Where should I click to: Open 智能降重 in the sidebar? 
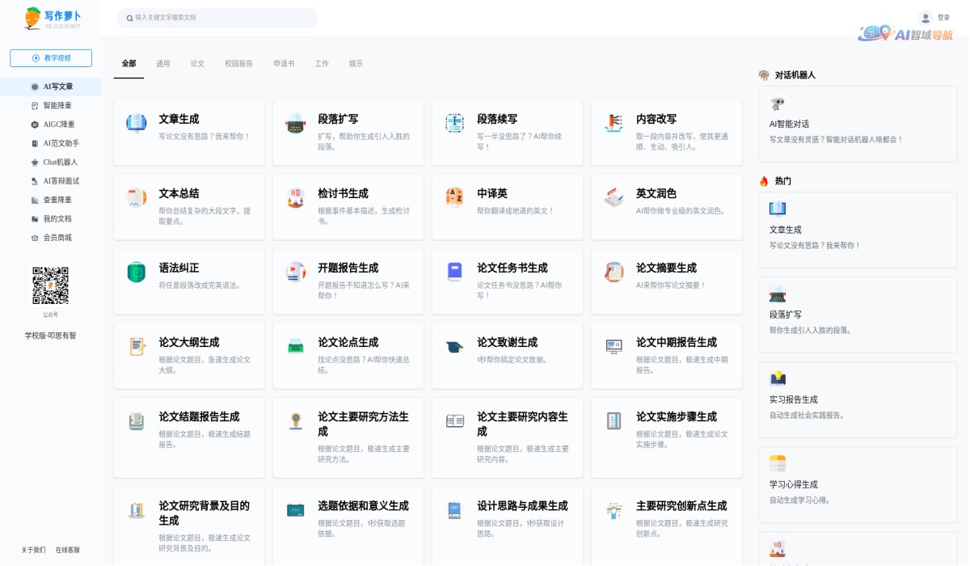pyautogui.click(x=57, y=105)
